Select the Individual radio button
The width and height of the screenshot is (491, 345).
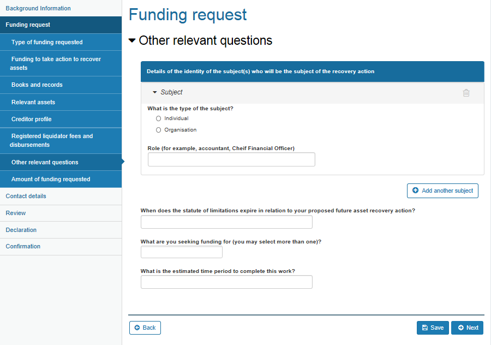158,118
